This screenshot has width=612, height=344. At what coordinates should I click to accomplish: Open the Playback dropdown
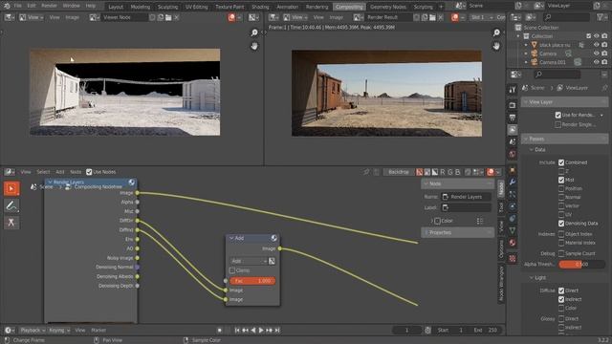coord(32,330)
